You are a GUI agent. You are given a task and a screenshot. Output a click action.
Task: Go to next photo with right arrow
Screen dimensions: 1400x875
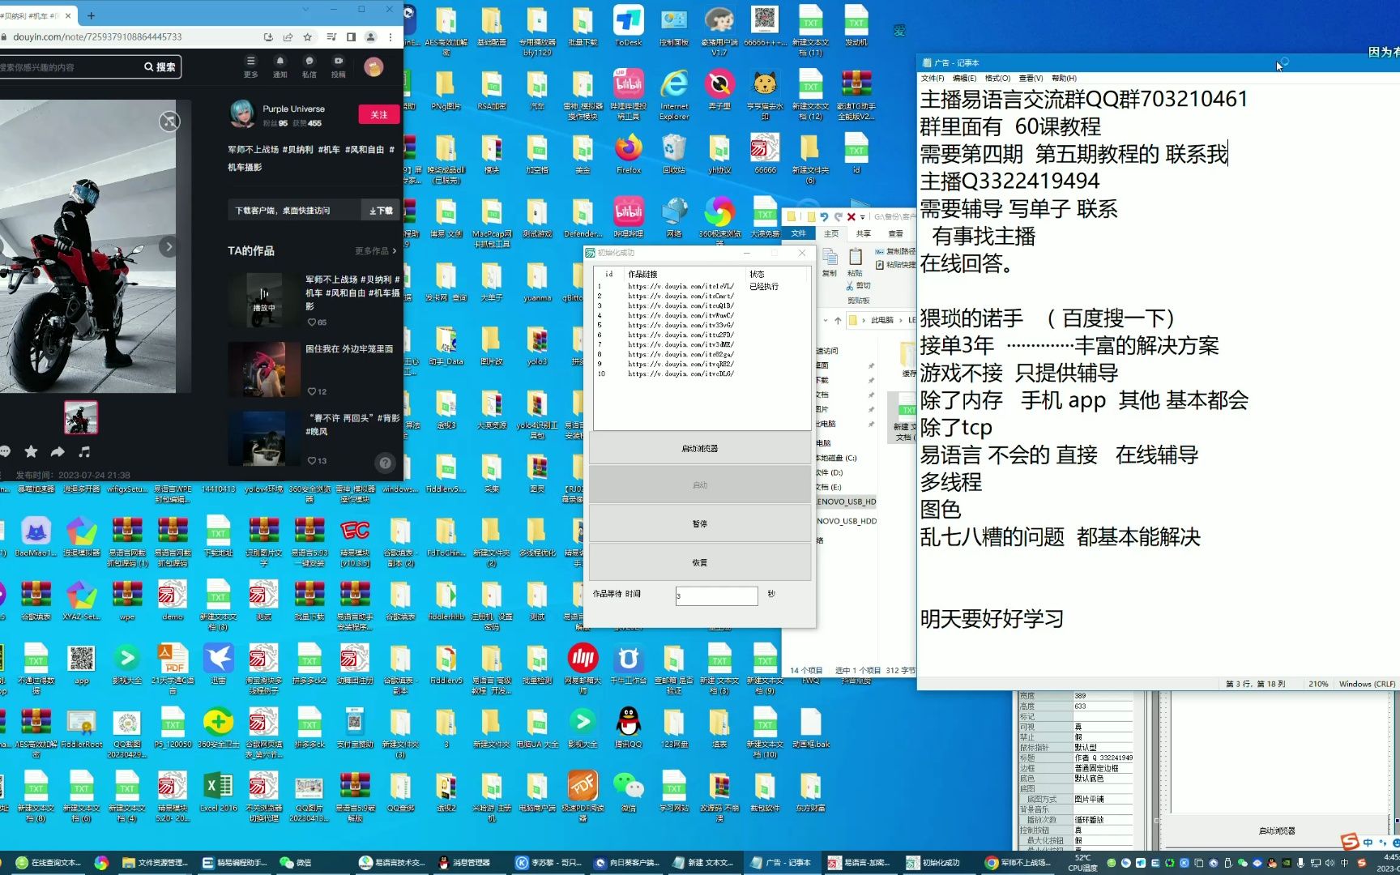coord(168,246)
